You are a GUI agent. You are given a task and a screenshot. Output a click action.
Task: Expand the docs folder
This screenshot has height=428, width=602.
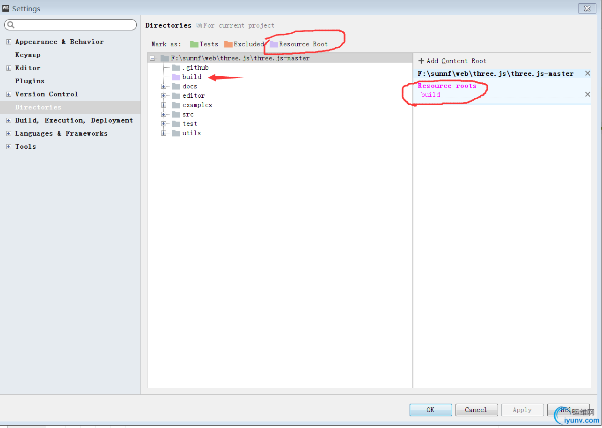click(163, 86)
